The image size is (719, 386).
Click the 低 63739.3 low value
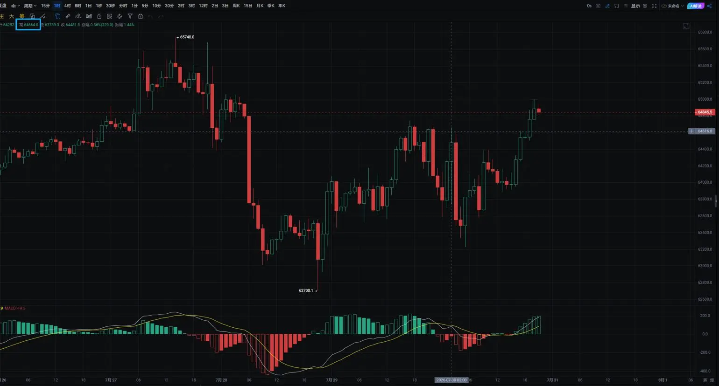pyautogui.click(x=50, y=25)
